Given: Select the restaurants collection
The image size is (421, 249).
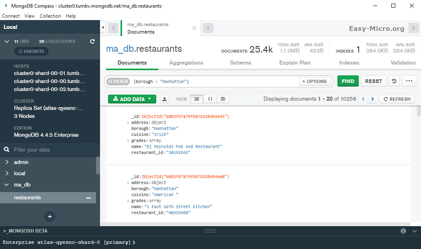Looking at the screenshot, I should 48,198.
